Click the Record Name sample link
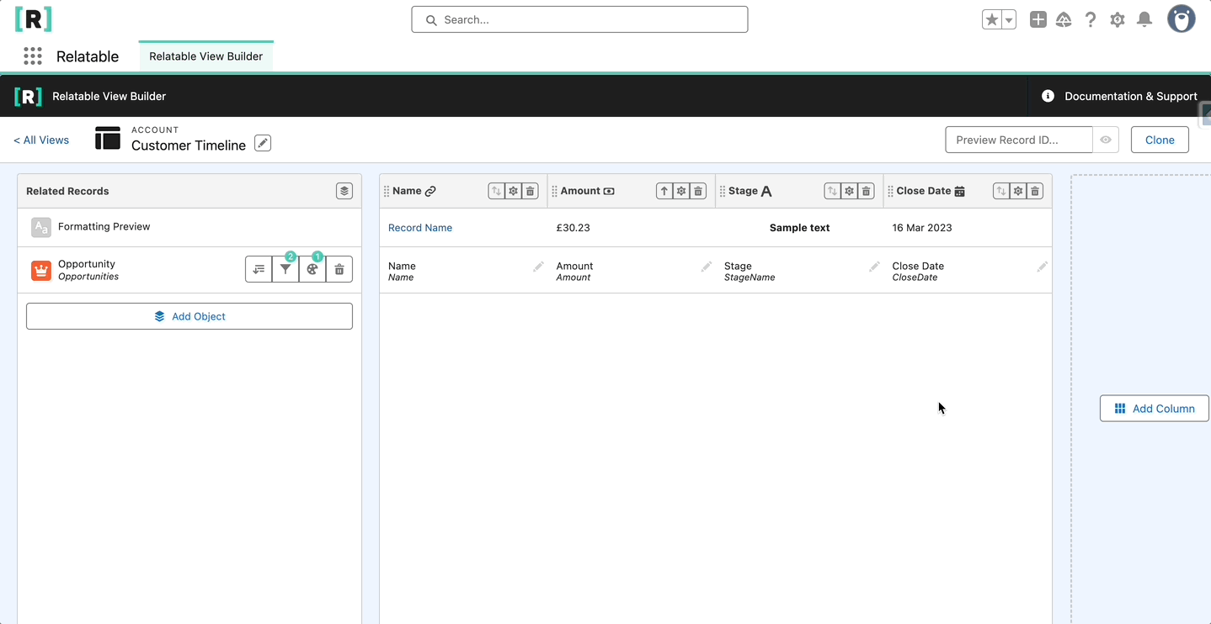Screen dimensions: 1211x624 tap(420, 228)
